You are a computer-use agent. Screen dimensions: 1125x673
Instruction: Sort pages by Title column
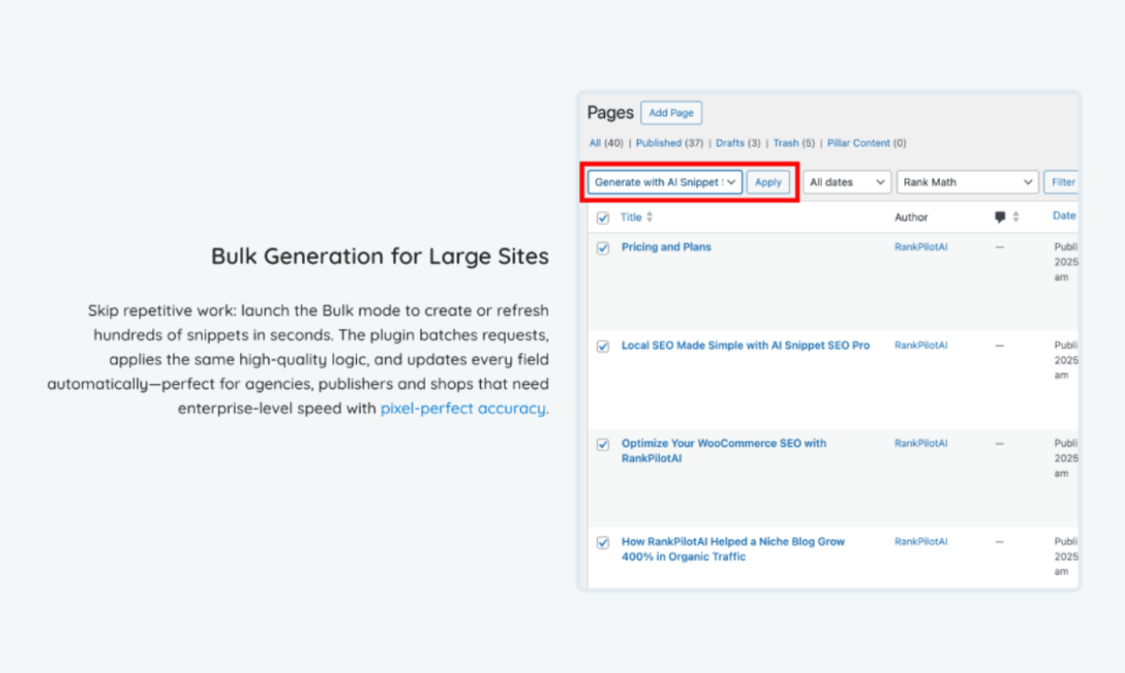coord(631,217)
